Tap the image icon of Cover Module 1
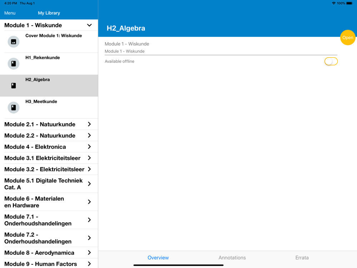The width and height of the screenshot is (357, 268). 14,42
